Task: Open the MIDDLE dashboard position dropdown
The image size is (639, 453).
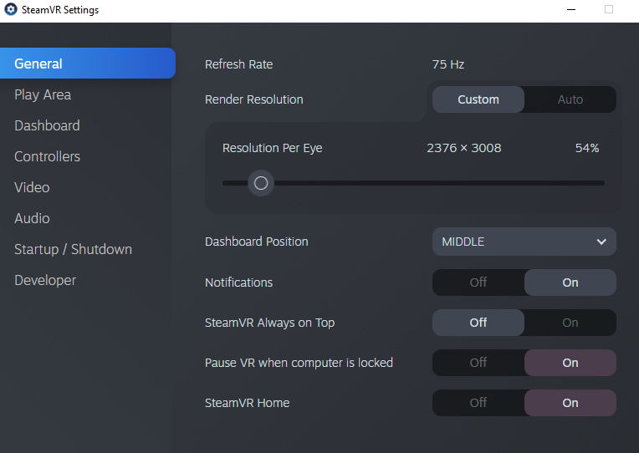Action: (524, 242)
